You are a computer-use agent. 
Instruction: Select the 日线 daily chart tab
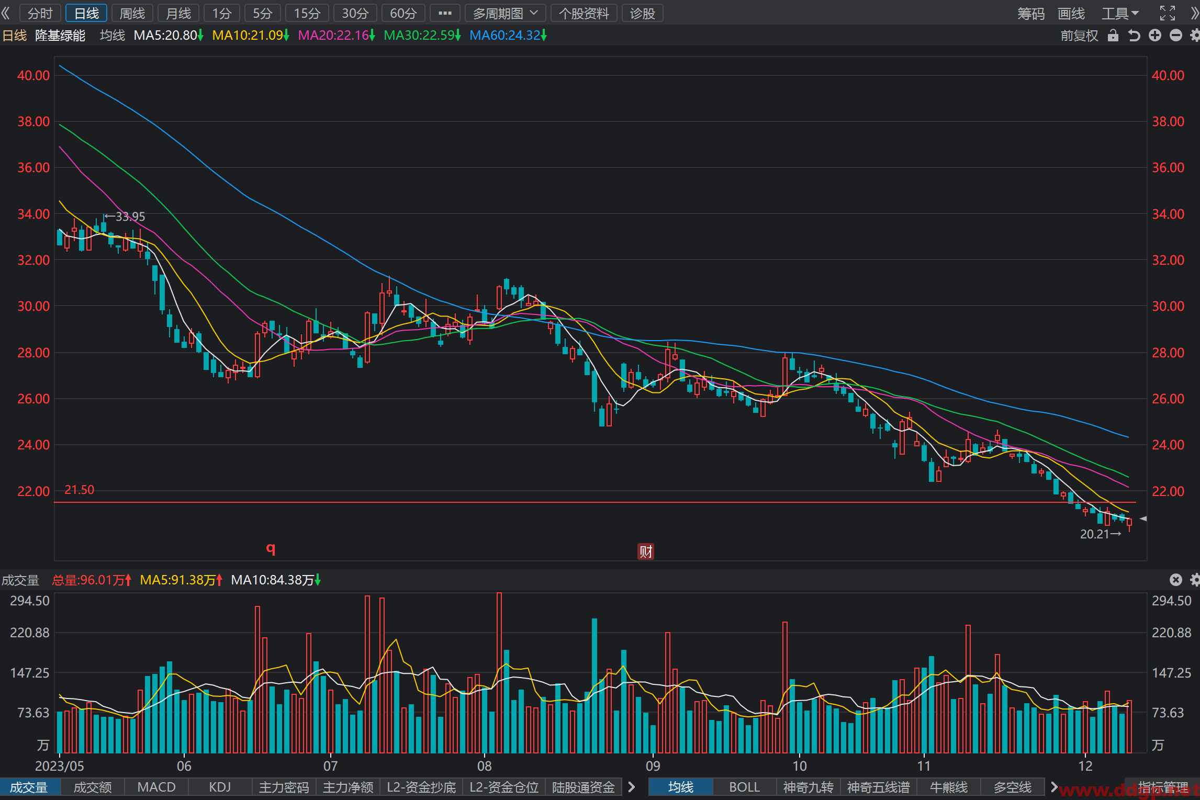(x=86, y=13)
